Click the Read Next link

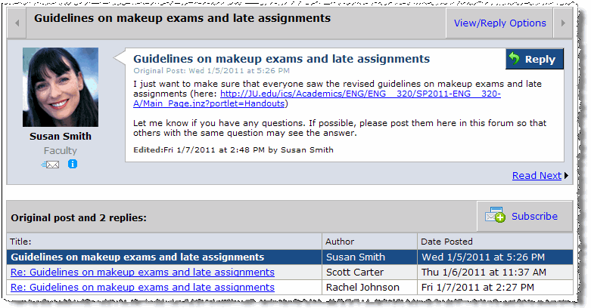(537, 175)
